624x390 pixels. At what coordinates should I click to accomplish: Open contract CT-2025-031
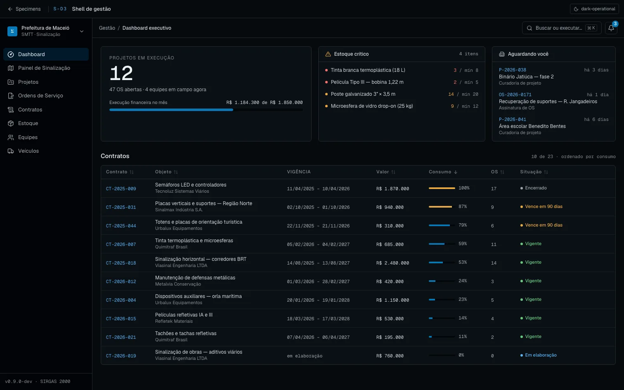[121, 207]
